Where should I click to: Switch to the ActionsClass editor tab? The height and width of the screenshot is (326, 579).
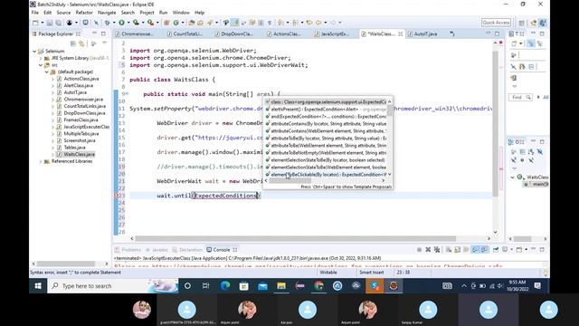pyautogui.click(x=283, y=34)
